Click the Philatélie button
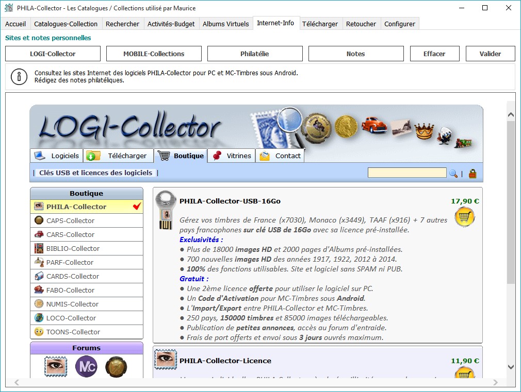The width and height of the screenshot is (521, 392). [255, 54]
